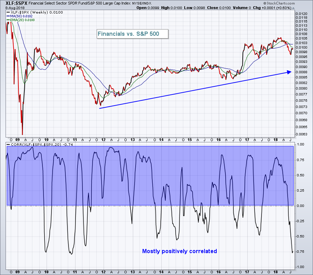Click year 12 on price panel time axis
Image resolution: width=313 pixels, height=275 pixels.
[x=103, y=140]
